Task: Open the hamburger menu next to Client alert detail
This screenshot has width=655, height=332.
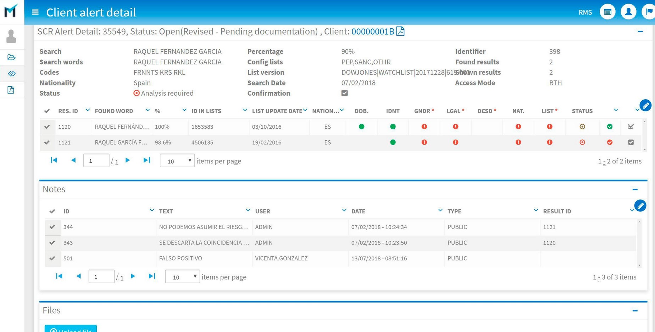Action: pos(35,12)
